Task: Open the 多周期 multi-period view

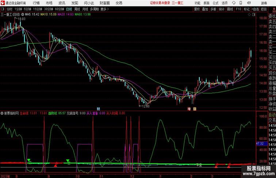Action: [94, 9]
